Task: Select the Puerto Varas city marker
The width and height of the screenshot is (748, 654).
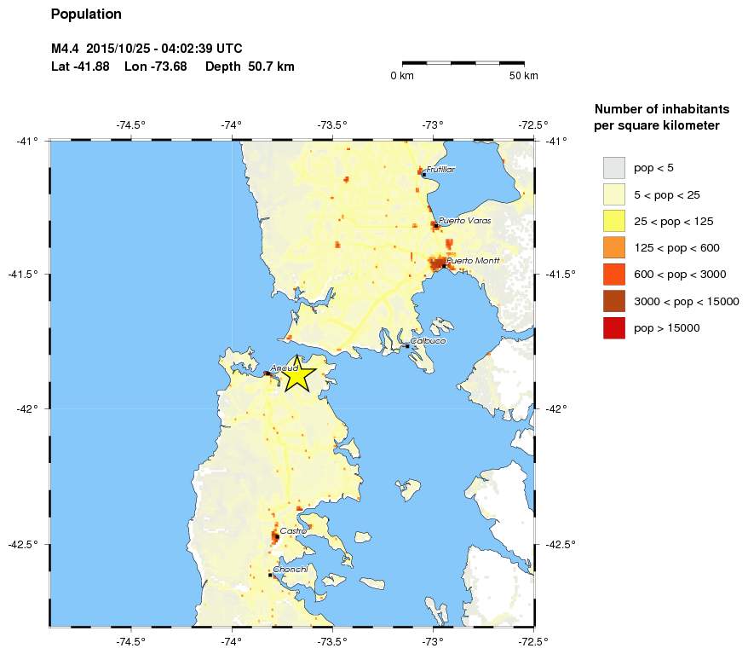Action: tap(435, 226)
